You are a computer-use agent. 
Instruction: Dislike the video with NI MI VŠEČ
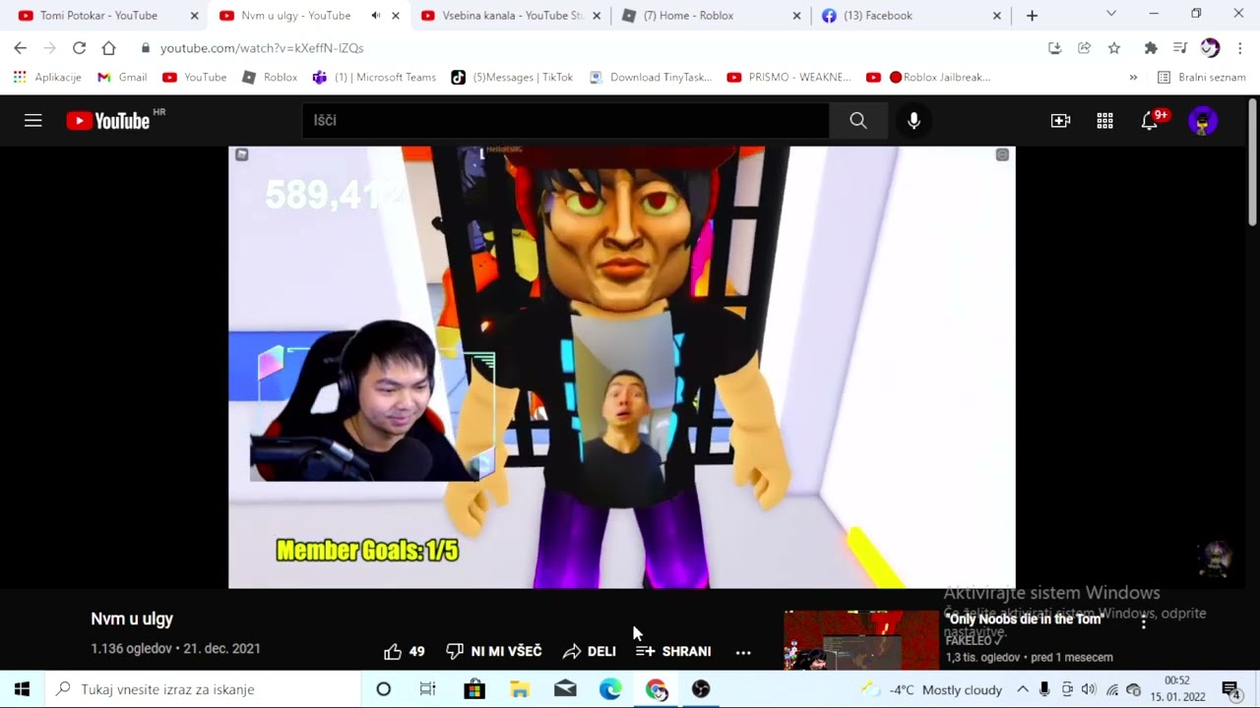click(494, 651)
